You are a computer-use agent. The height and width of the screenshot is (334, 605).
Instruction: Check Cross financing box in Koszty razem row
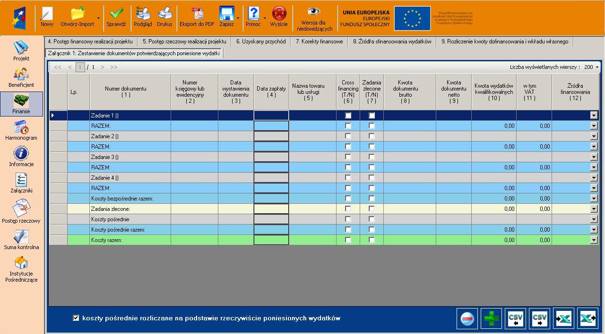pyautogui.click(x=348, y=240)
